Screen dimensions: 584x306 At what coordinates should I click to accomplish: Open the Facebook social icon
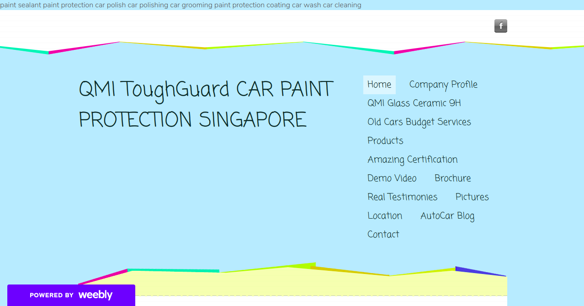tap(501, 26)
